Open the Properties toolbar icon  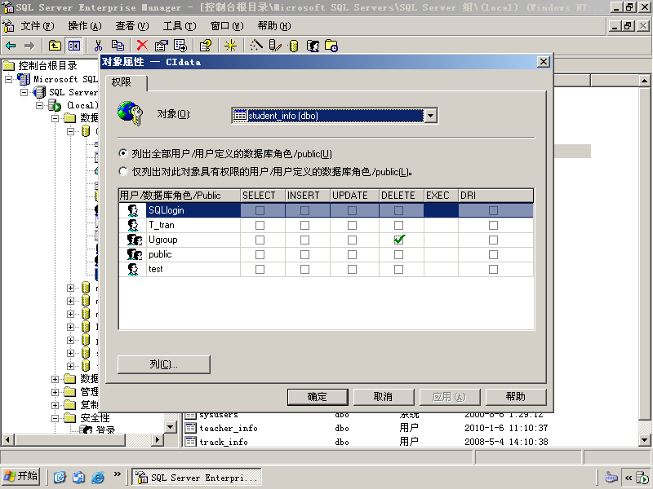click(x=161, y=46)
